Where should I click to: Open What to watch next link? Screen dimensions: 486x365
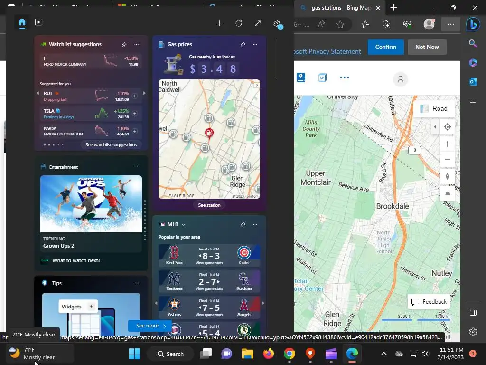coord(76,260)
